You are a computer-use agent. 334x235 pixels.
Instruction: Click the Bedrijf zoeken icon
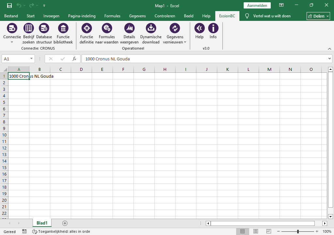[x=29, y=28]
